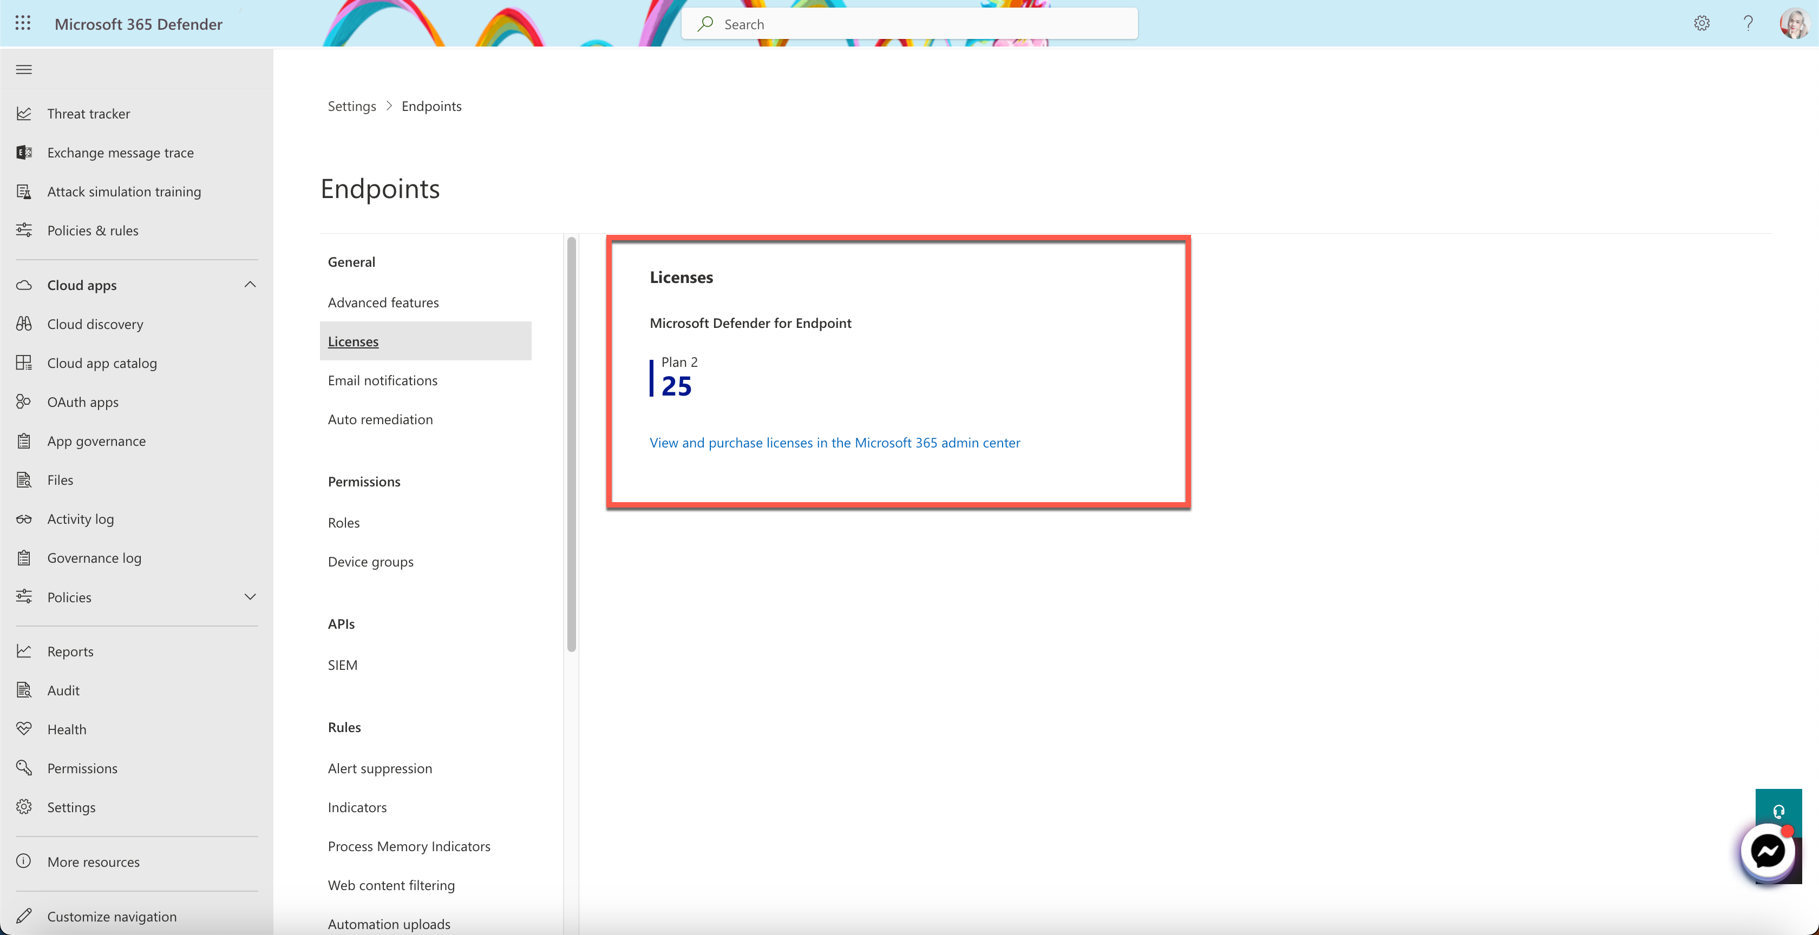
Task: Select the Threat tracker icon in the sidebar
Action: point(24,113)
